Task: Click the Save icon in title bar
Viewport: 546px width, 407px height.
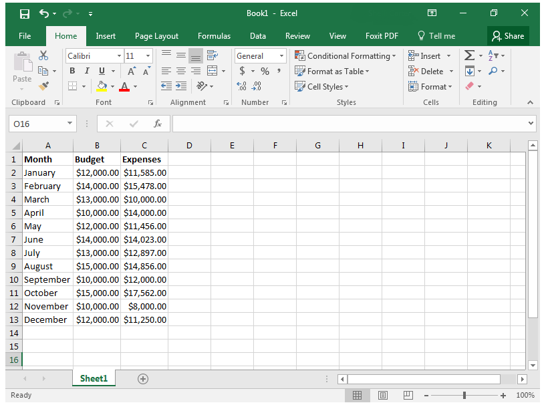Action: [24, 13]
